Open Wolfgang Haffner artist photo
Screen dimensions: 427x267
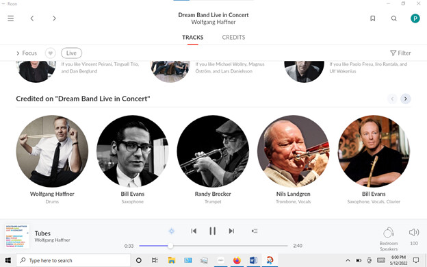(x=52, y=151)
